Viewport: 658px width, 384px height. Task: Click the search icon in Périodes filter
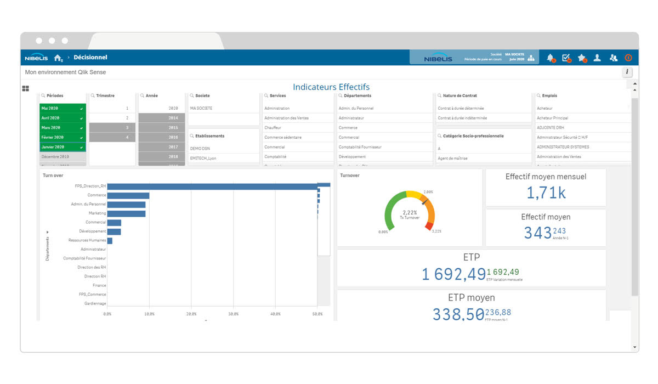43,95
